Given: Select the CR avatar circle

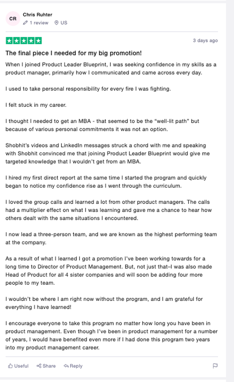Looking at the screenshot, I should click(x=13, y=18).
